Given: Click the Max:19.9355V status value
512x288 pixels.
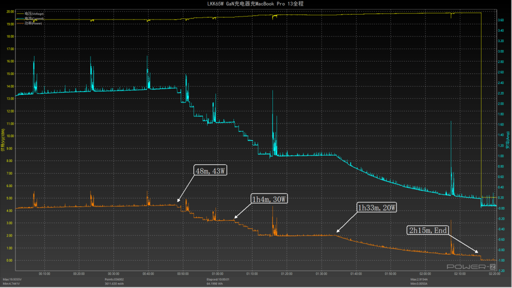Looking at the screenshot, I should tap(12, 279).
